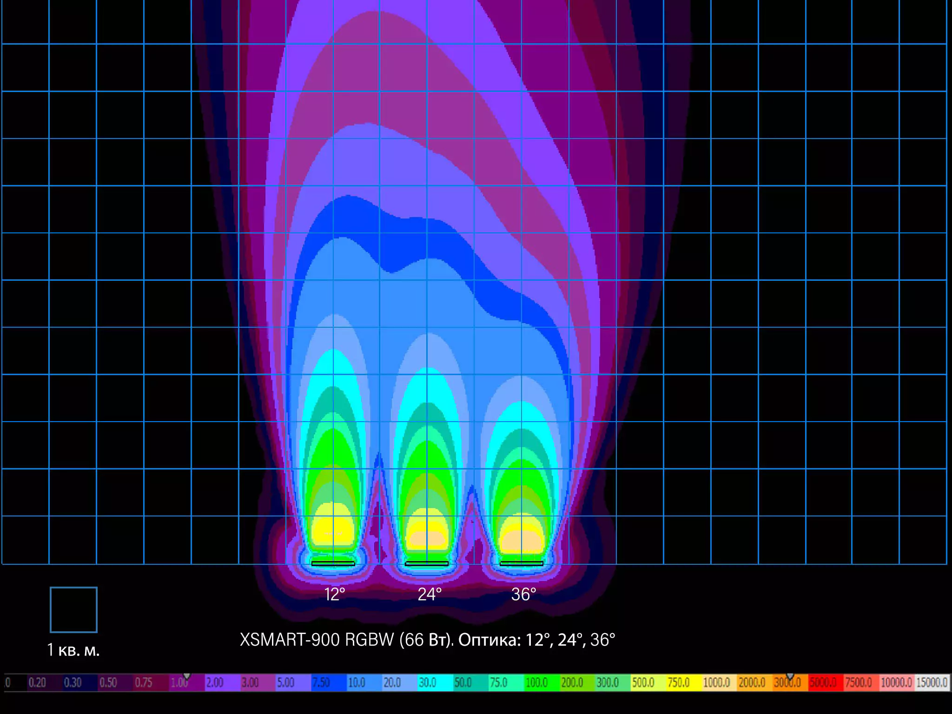
Task: Select the 12° beam angle label
Action: tap(335, 595)
